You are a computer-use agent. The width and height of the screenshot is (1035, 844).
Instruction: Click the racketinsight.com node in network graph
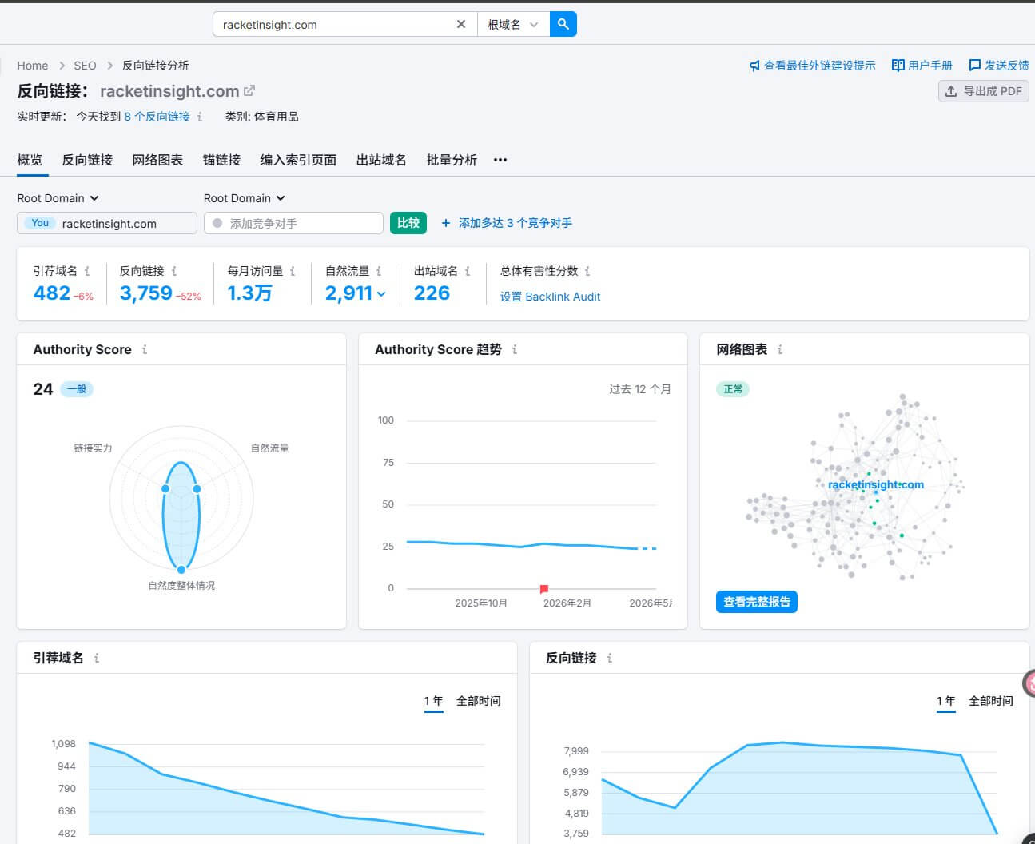(x=876, y=484)
